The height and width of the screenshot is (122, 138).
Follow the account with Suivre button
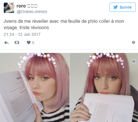click(x=122, y=7)
